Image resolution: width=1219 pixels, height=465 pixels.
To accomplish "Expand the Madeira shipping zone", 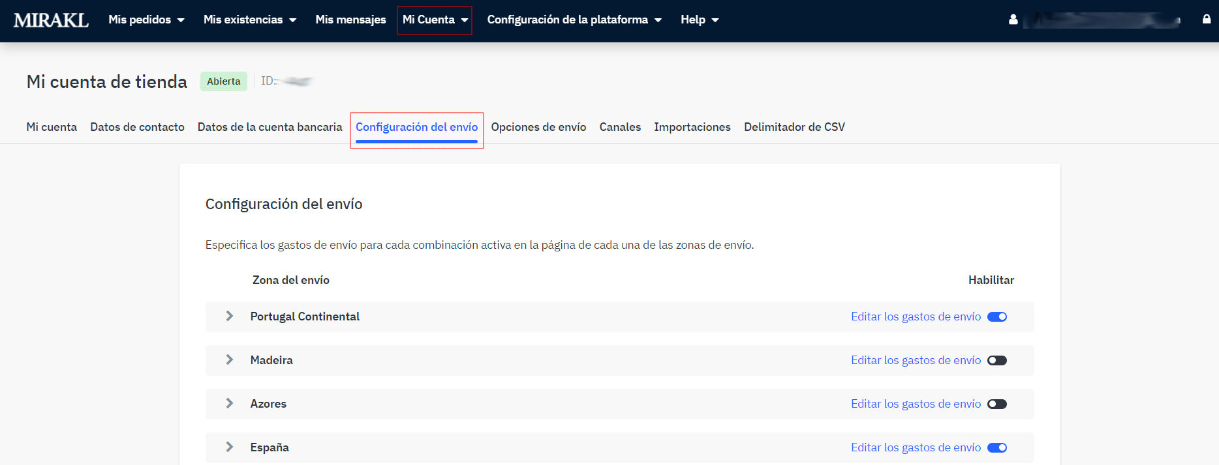I will click(x=230, y=360).
